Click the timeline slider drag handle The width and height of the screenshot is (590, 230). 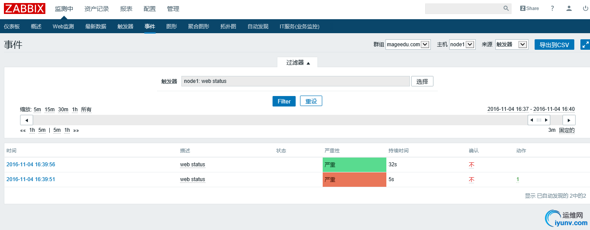point(539,120)
